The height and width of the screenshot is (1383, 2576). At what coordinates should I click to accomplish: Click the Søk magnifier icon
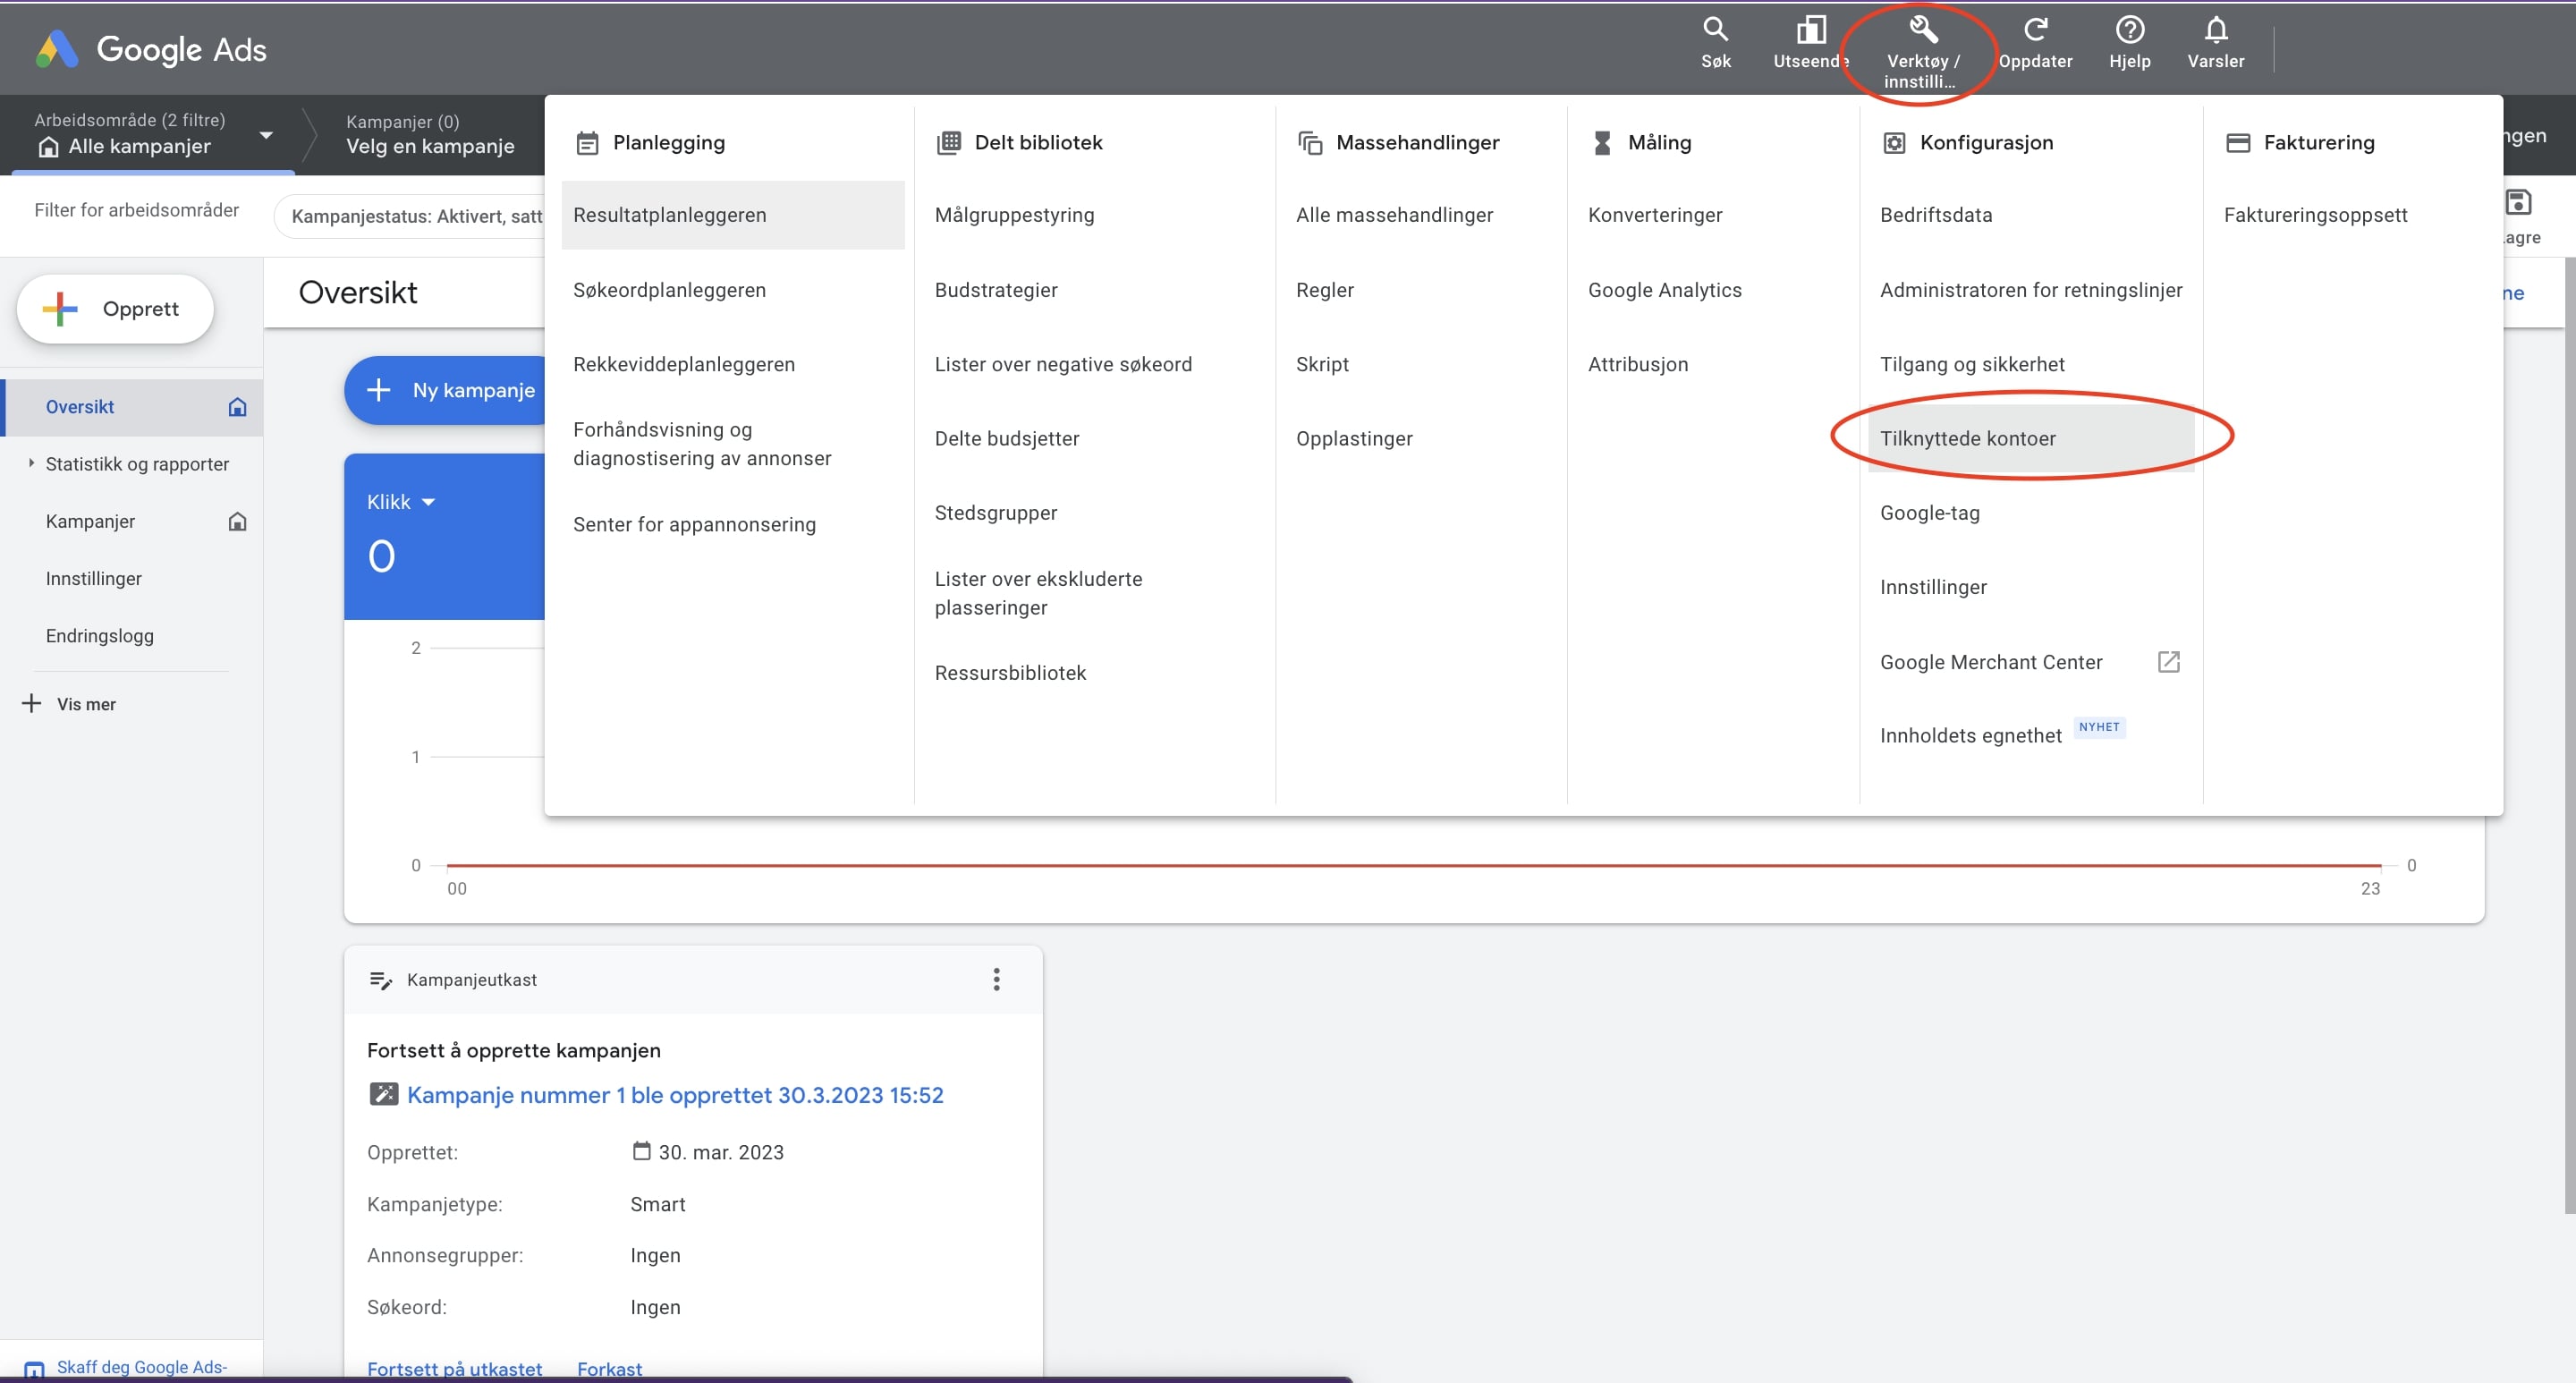tap(1715, 31)
